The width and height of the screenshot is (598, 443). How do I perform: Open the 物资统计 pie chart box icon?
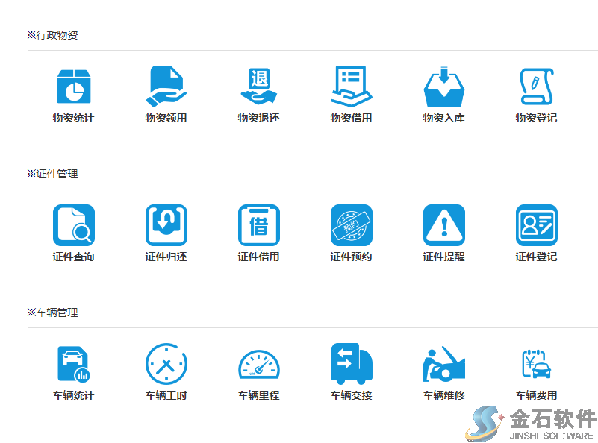73,87
